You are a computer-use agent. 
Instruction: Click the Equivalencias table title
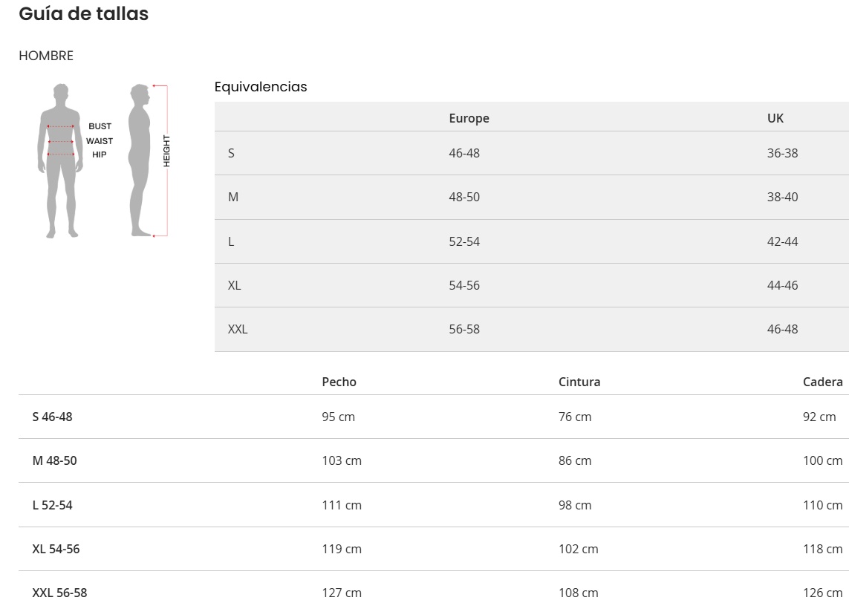[260, 87]
